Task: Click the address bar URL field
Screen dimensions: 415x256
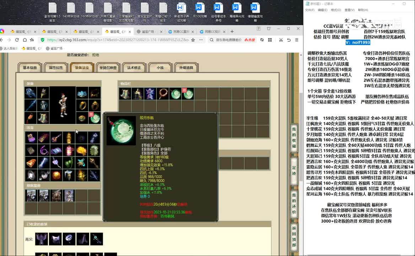Action: click(118, 40)
